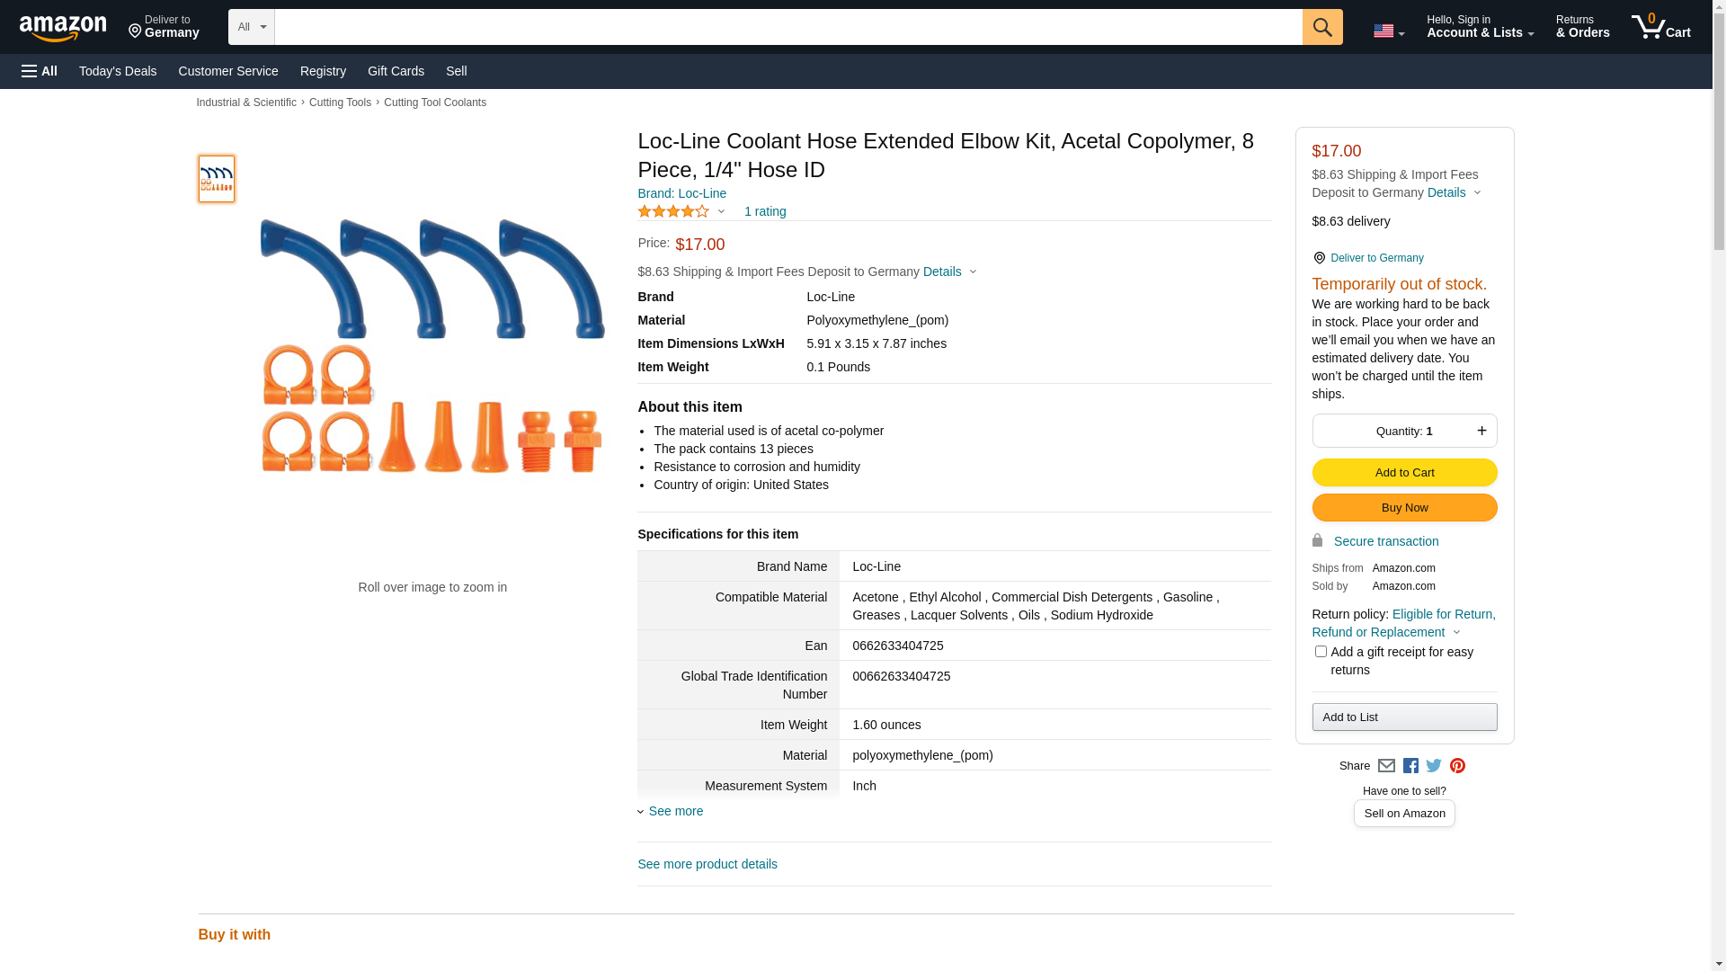Increase quantity with the plus button

pos(1481,431)
